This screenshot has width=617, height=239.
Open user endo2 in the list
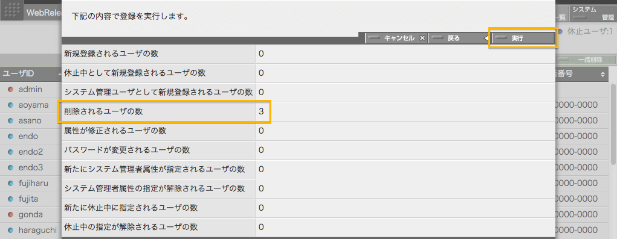pos(31,152)
